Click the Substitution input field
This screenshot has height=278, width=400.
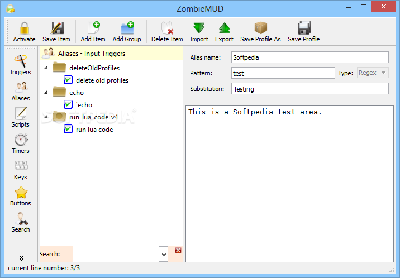point(310,89)
